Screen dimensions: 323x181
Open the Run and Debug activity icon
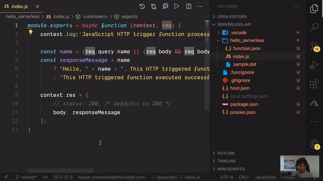pyautogui.click(x=314, y=65)
